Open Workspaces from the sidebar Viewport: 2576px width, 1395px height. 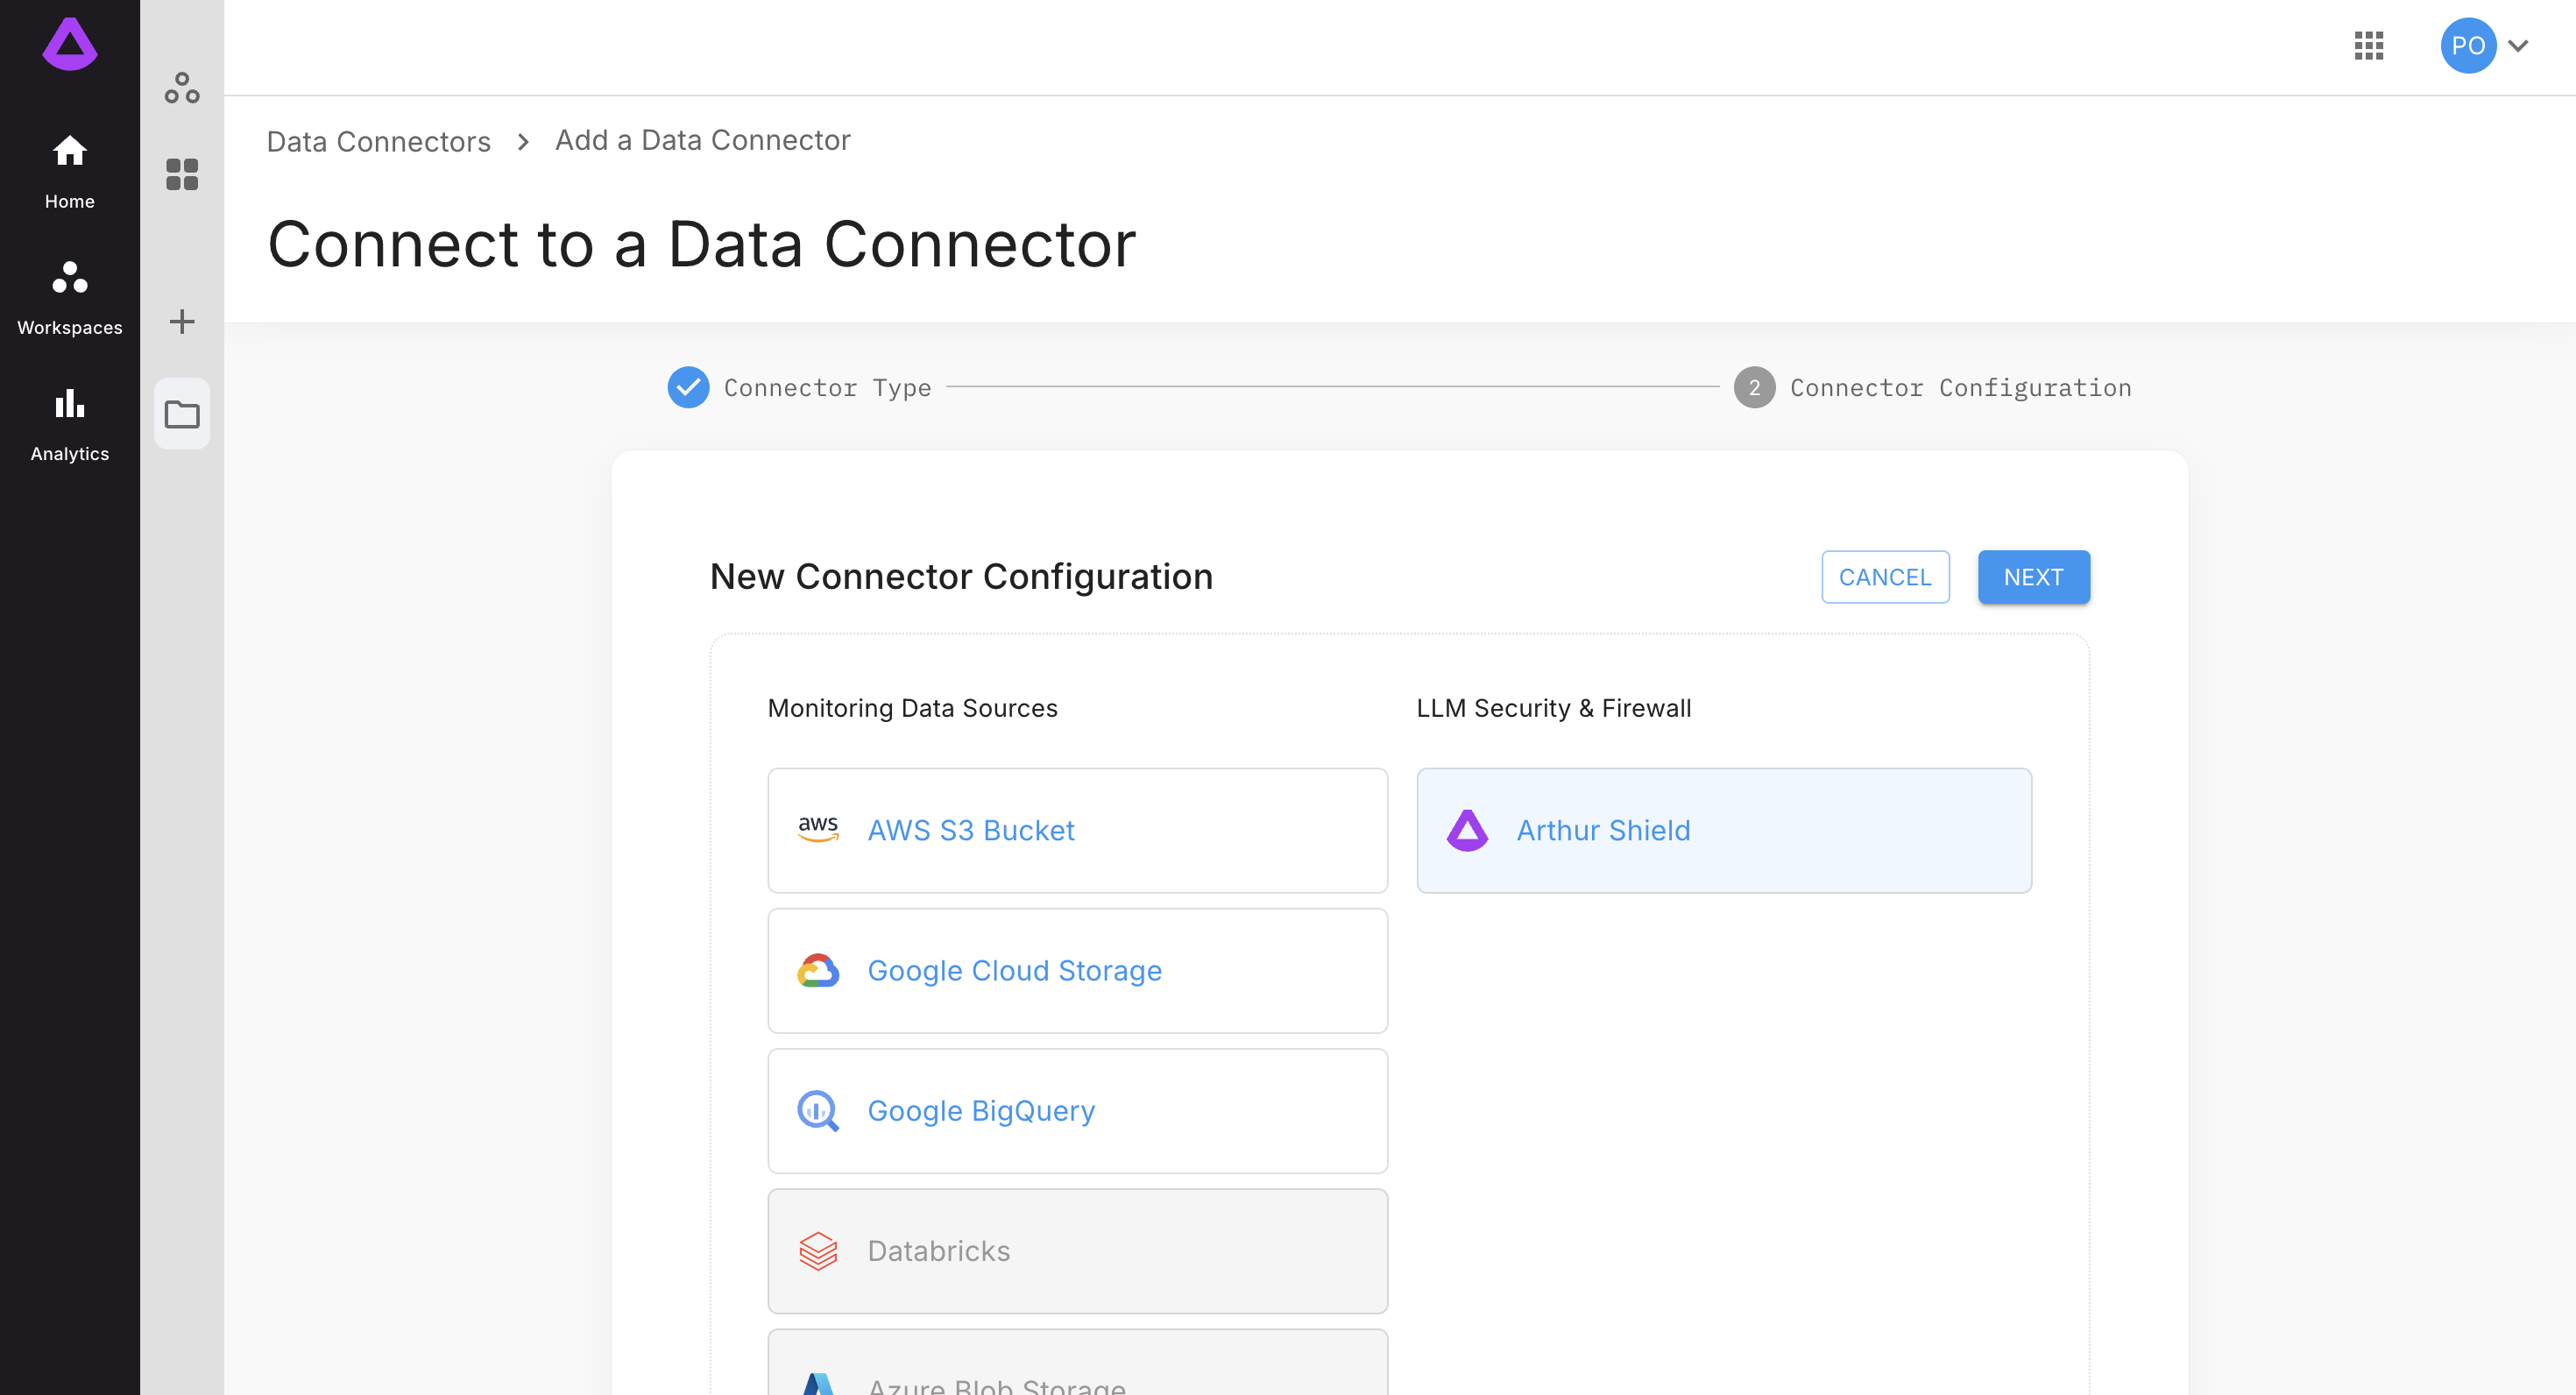(x=70, y=298)
